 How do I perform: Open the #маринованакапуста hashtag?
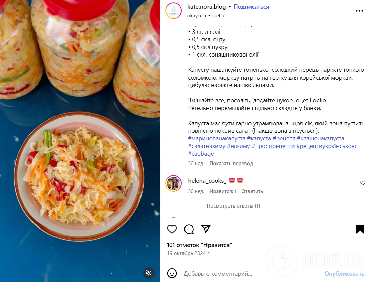point(217,138)
